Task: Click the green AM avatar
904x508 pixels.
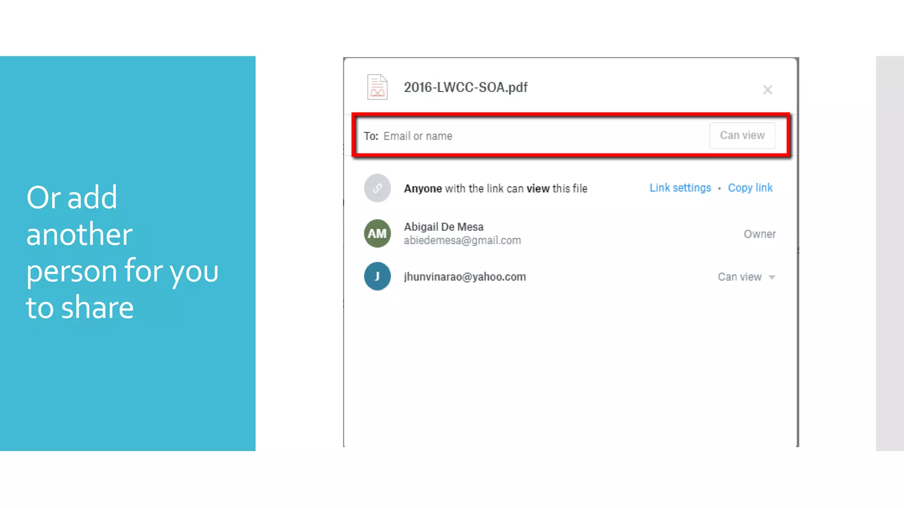Action: point(377,233)
